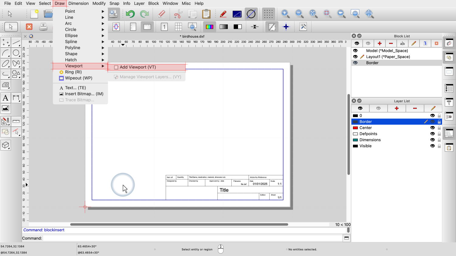Open the Dimension menu

click(x=78, y=3)
